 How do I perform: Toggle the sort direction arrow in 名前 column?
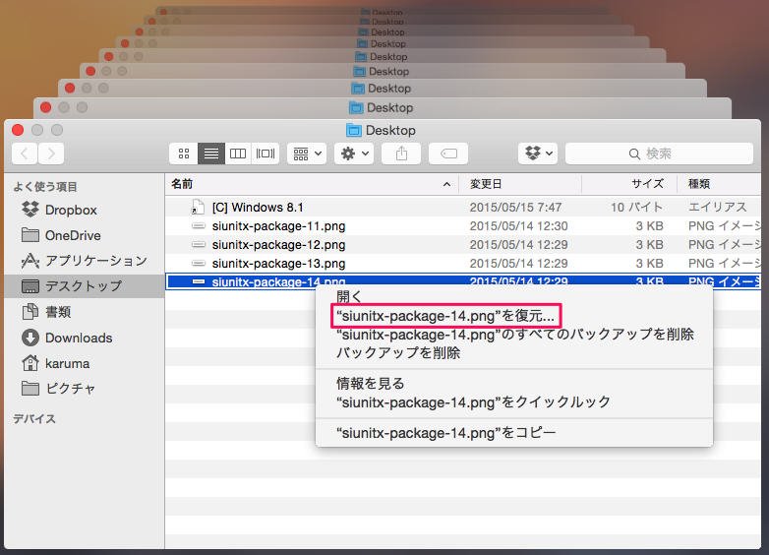(x=446, y=185)
